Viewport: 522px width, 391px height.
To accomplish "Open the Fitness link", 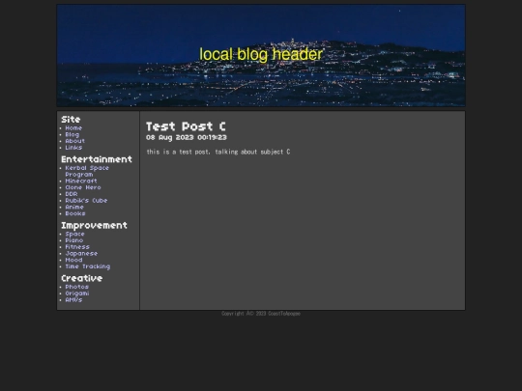I will (77, 247).
